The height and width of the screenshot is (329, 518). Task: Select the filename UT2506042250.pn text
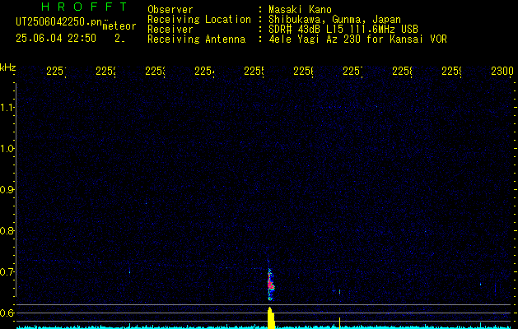coord(58,22)
